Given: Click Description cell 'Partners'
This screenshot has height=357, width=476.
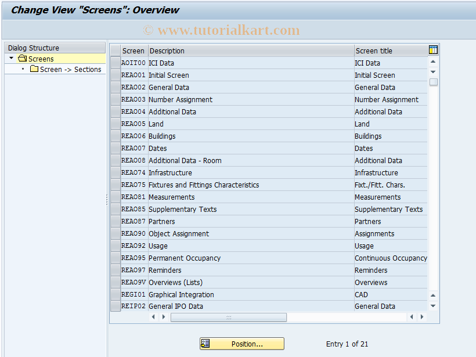Looking at the screenshot, I should click(251, 221).
